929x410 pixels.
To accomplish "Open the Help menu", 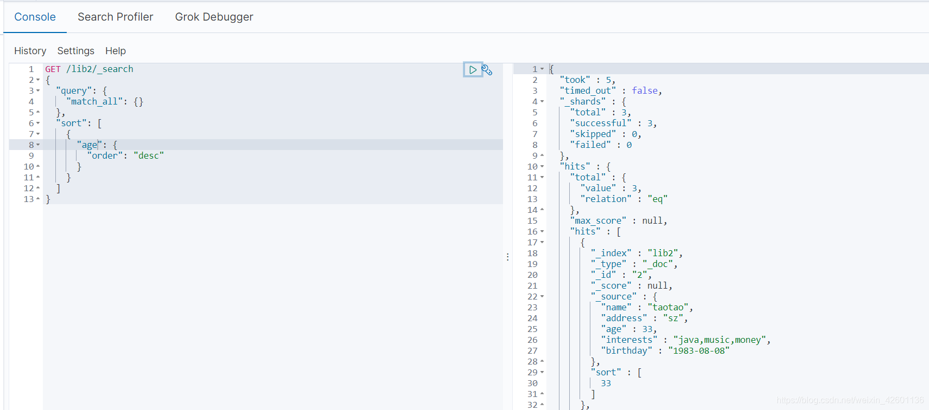I will (x=116, y=51).
